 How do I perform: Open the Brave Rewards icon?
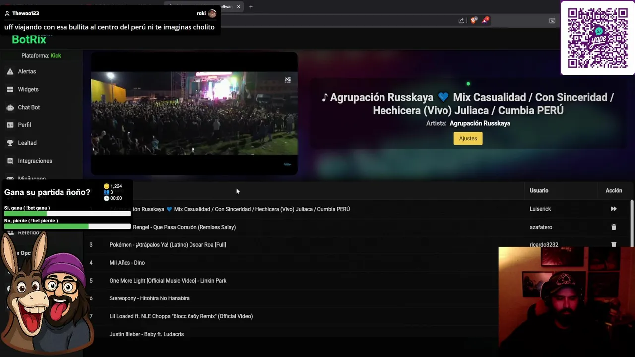coord(485,20)
